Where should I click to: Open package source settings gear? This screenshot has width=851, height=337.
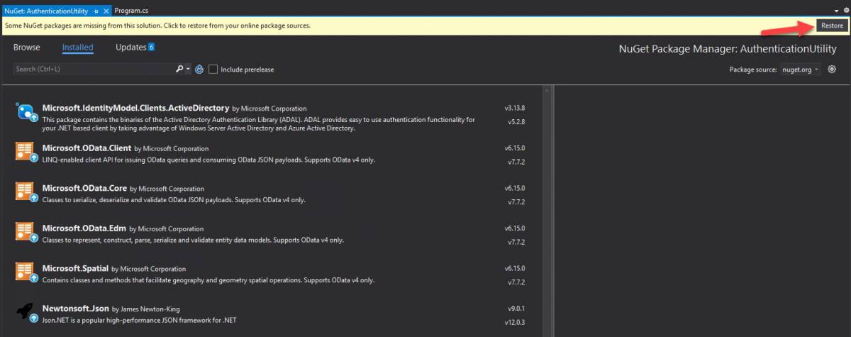(833, 70)
